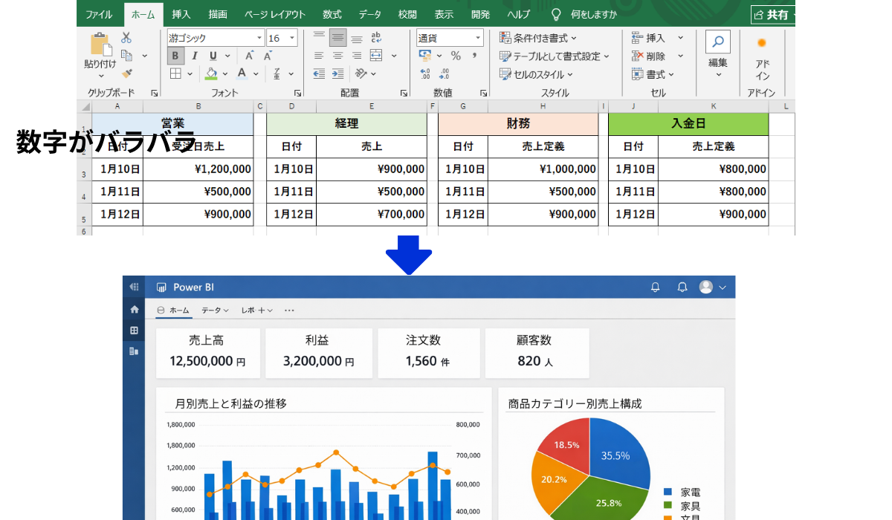Click the Increase Indent icon
Image resolution: width=892 pixels, height=520 pixels.
(338, 74)
